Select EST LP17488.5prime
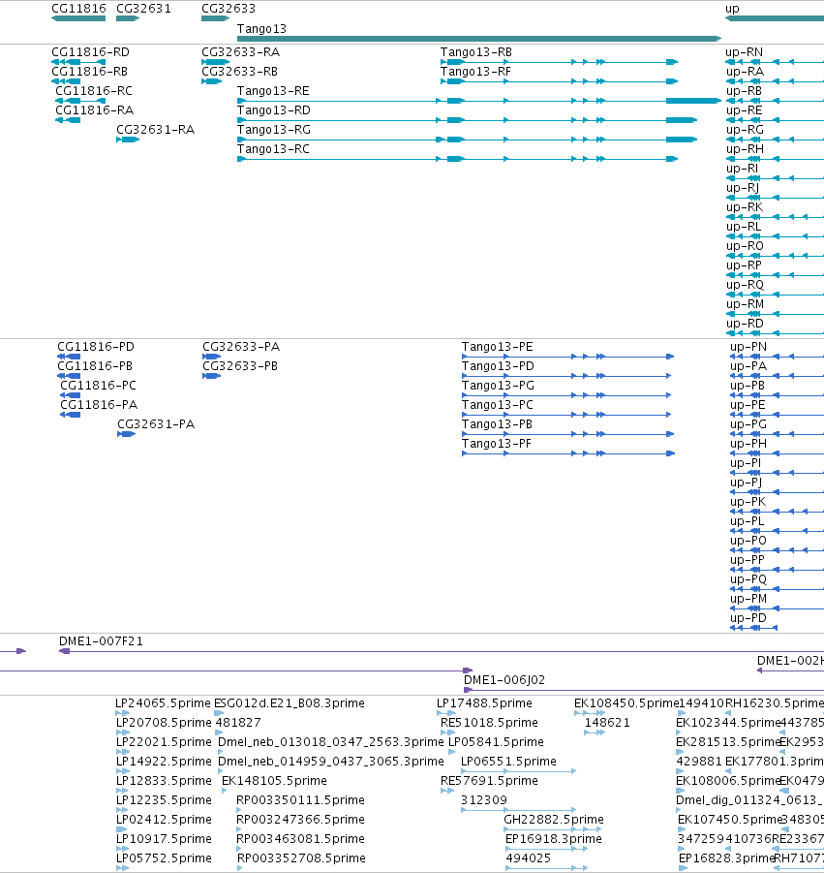The height and width of the screenshot is (873, 824). pyautogui.click(x=484, y=703)
